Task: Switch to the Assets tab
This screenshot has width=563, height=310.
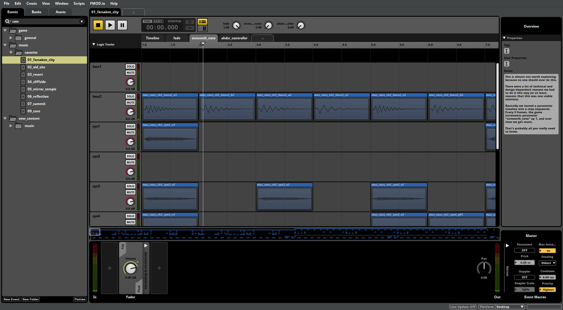Action: 61,12
